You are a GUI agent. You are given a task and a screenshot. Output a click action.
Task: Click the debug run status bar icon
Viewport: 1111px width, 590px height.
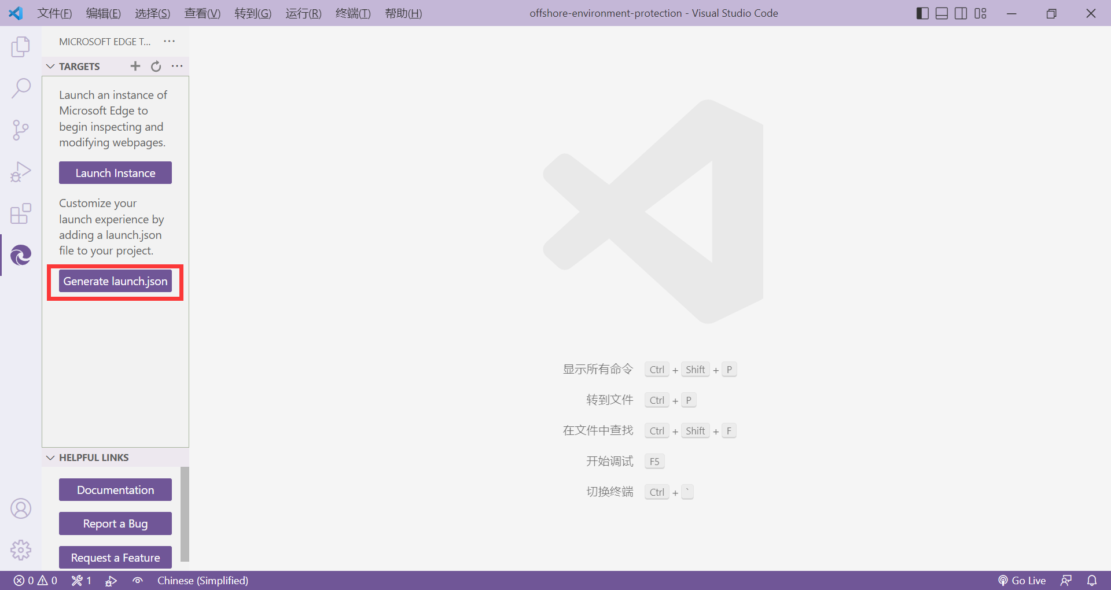[111, 580]
